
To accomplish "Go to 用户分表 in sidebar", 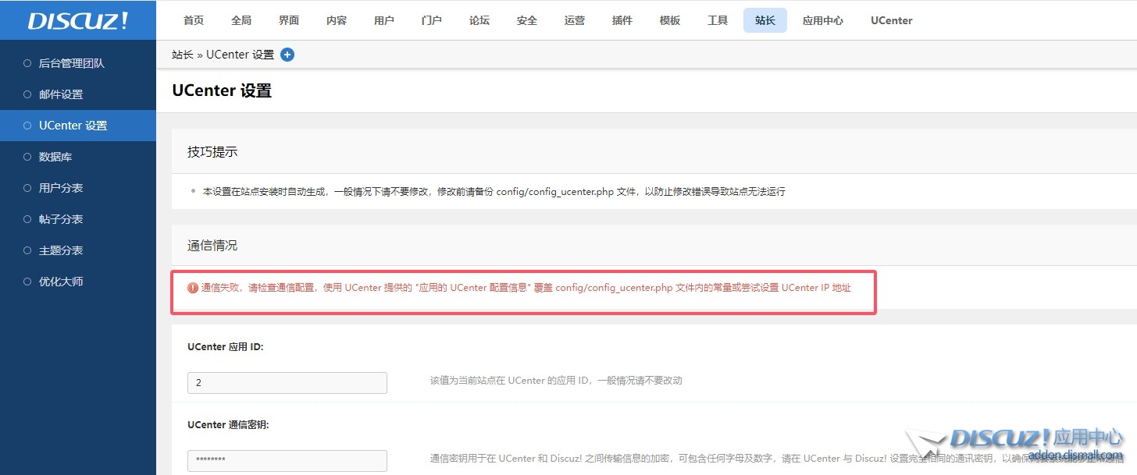I will [61, 188].
